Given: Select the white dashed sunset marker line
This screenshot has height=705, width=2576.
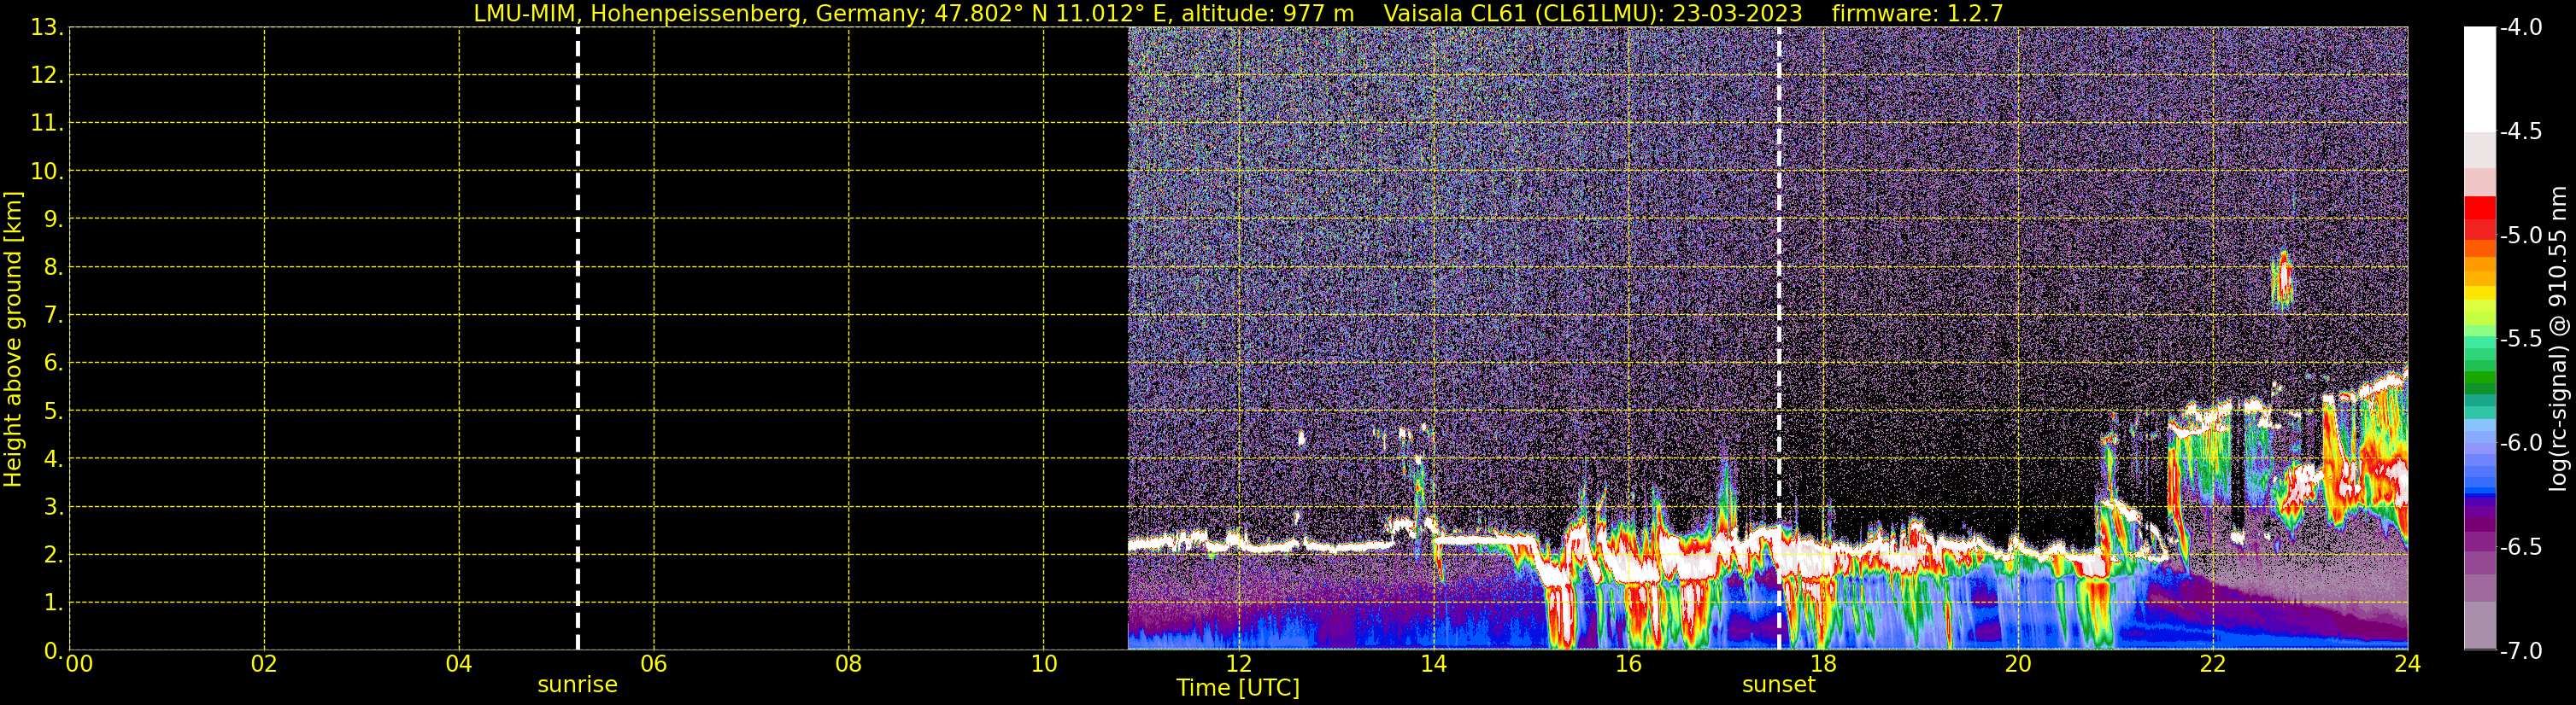Looking at the screenshot, I should 1779,339.
